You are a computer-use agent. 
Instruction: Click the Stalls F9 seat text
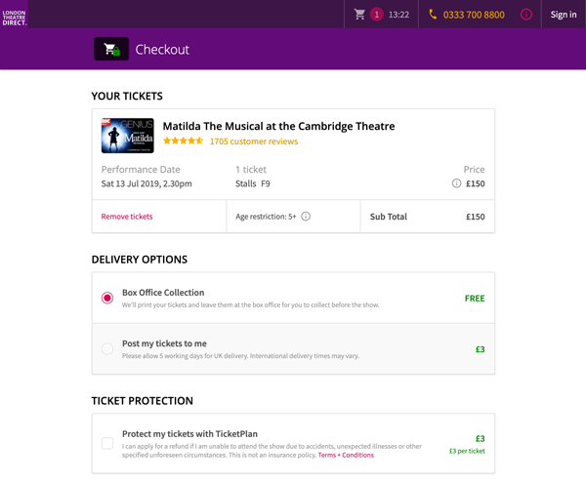point(253,183)
